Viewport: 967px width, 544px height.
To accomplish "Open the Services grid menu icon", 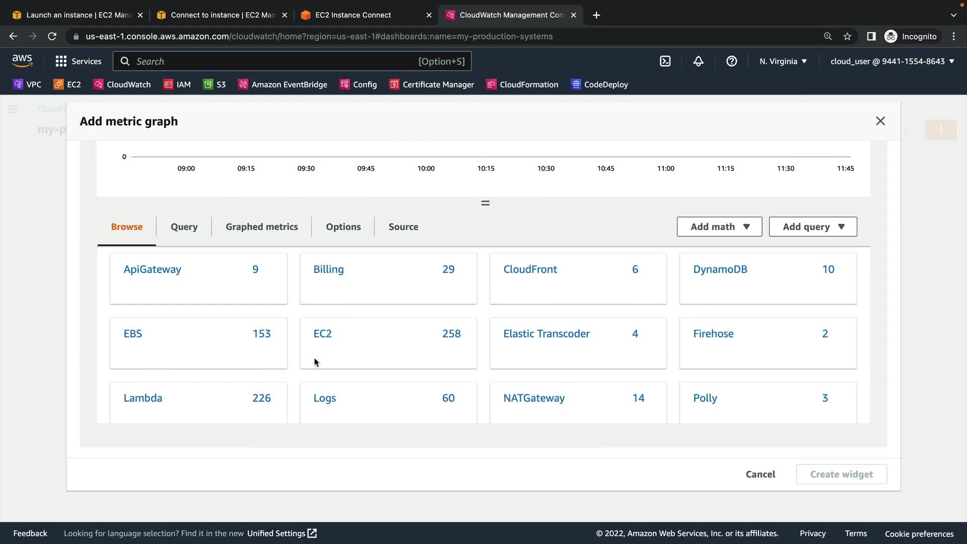I will point(61,61).
